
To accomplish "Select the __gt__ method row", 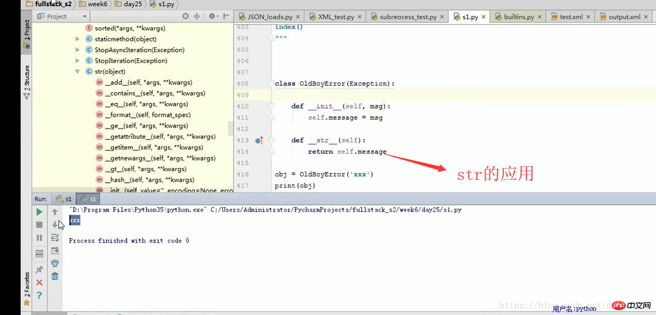I will 146,169.
